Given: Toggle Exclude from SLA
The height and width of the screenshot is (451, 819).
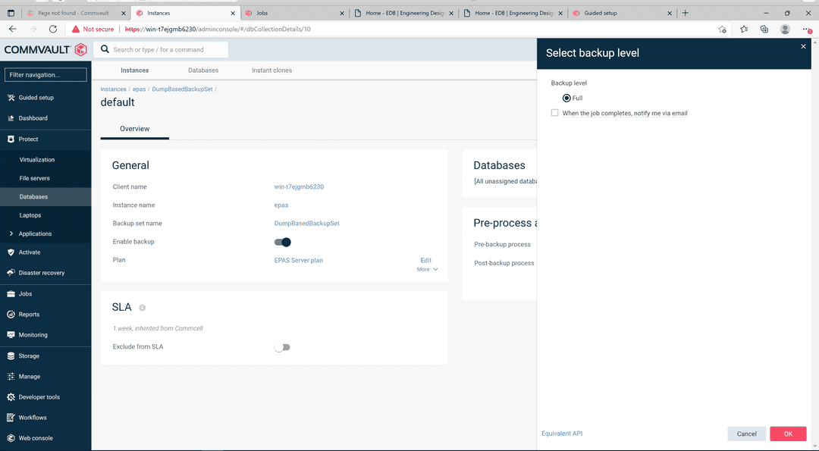Looking at the screenshot, I should coord(282,346).
